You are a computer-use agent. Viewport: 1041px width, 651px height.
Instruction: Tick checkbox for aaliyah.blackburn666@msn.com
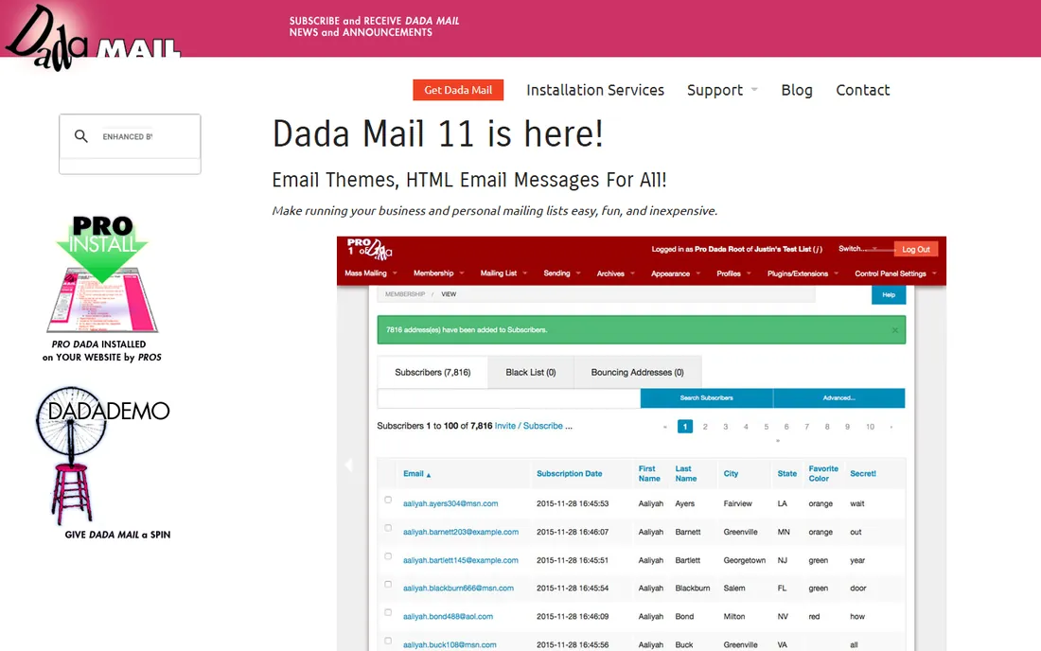tap(388, 585)
